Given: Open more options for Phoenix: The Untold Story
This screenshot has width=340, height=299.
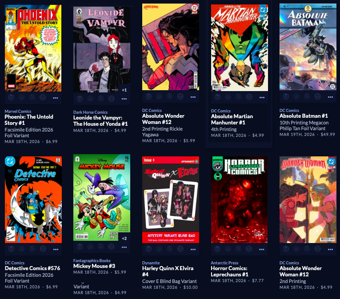Looking at the screenshot, I should click(56, 98).
